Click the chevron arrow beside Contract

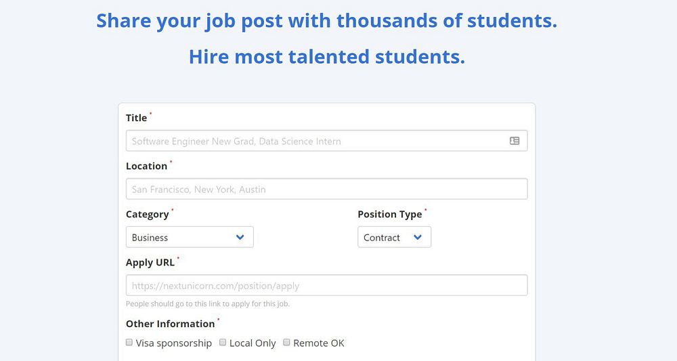[418, 237]
